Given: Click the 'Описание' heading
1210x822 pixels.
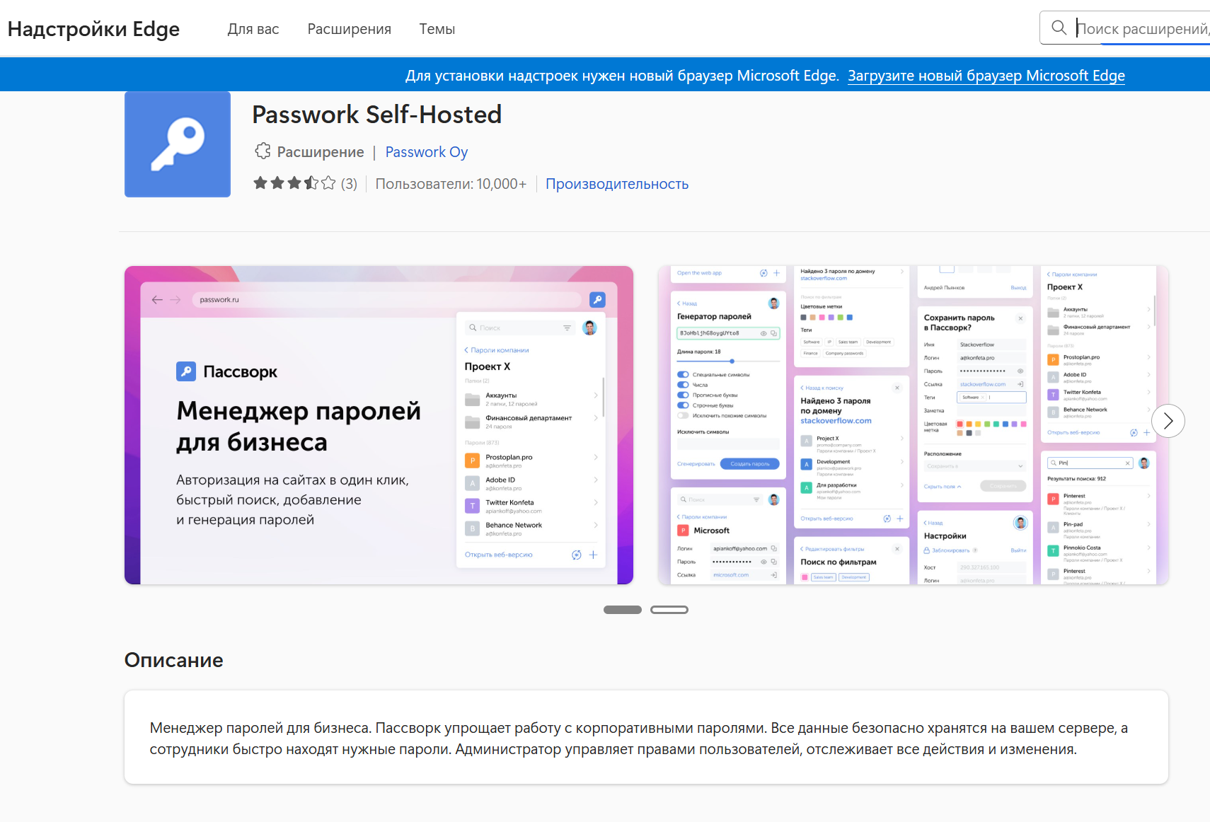Looking at the screenshot, I should 174,660.
